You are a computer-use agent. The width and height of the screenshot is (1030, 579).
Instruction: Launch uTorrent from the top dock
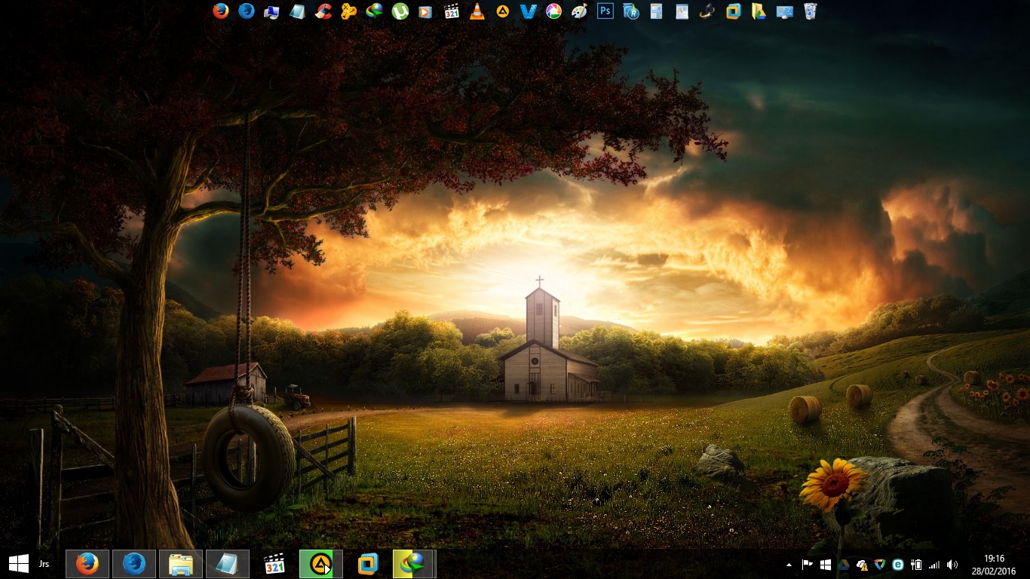coord(400,11)
